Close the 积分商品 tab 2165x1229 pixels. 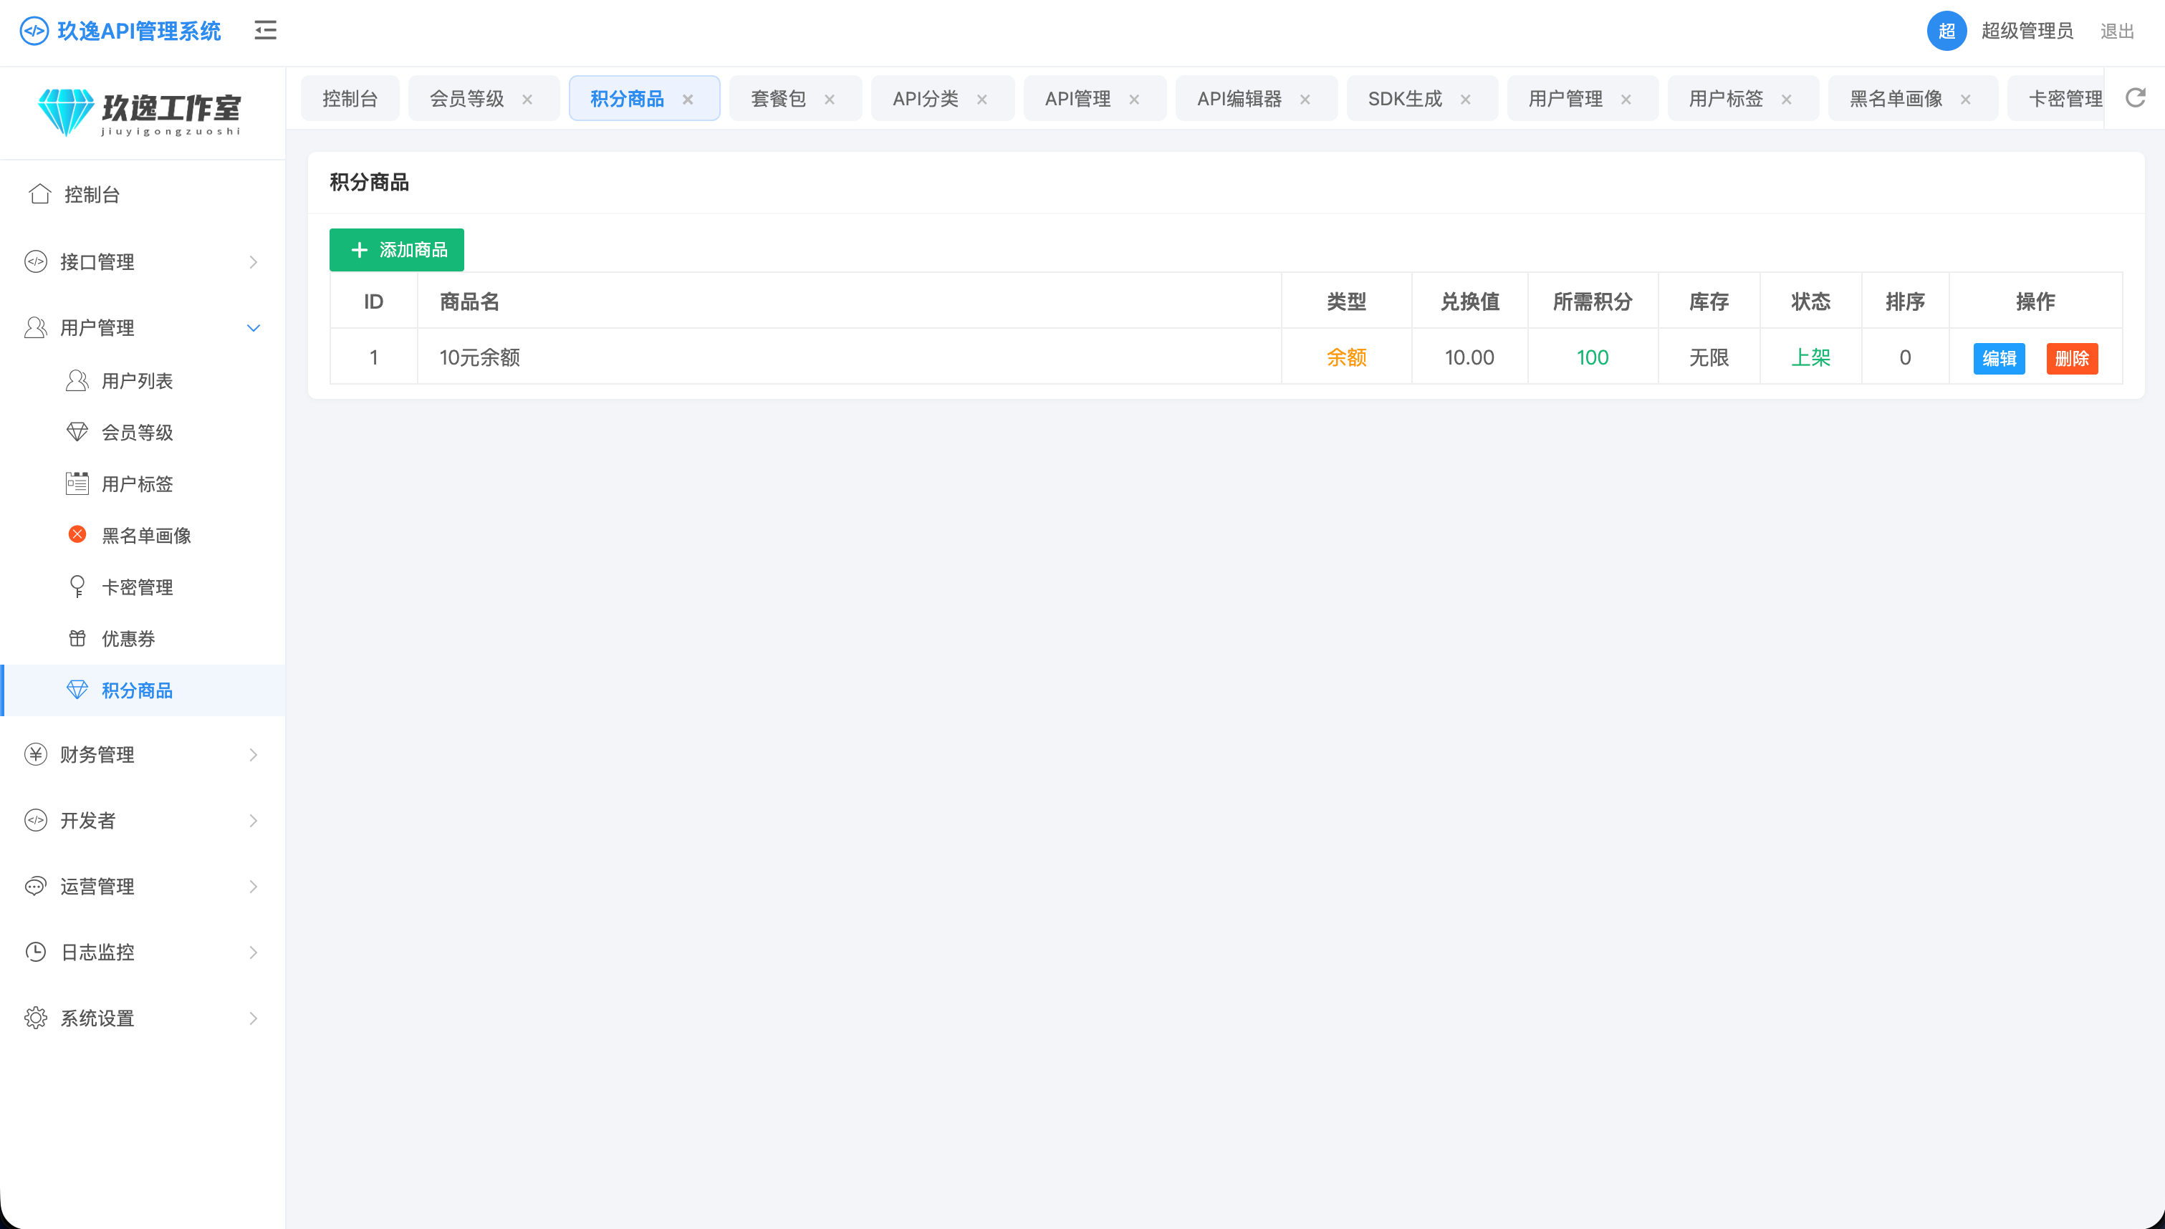coord(688,99)
